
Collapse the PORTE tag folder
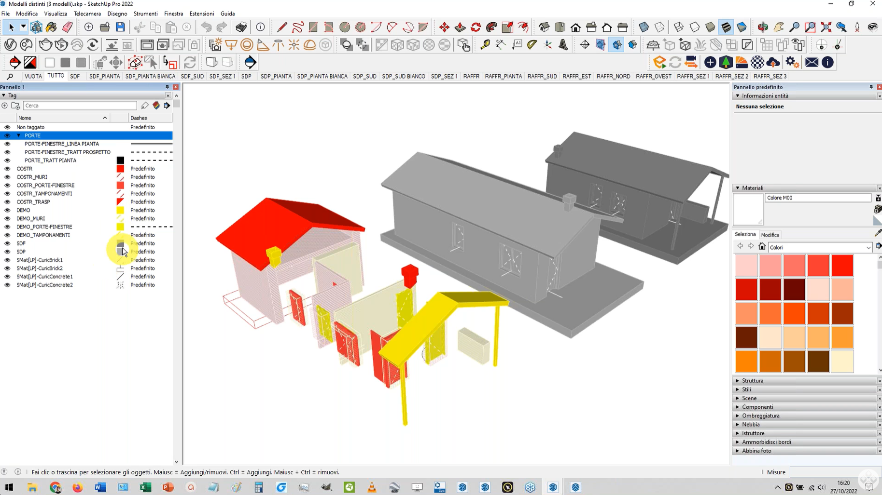[19, 135]
